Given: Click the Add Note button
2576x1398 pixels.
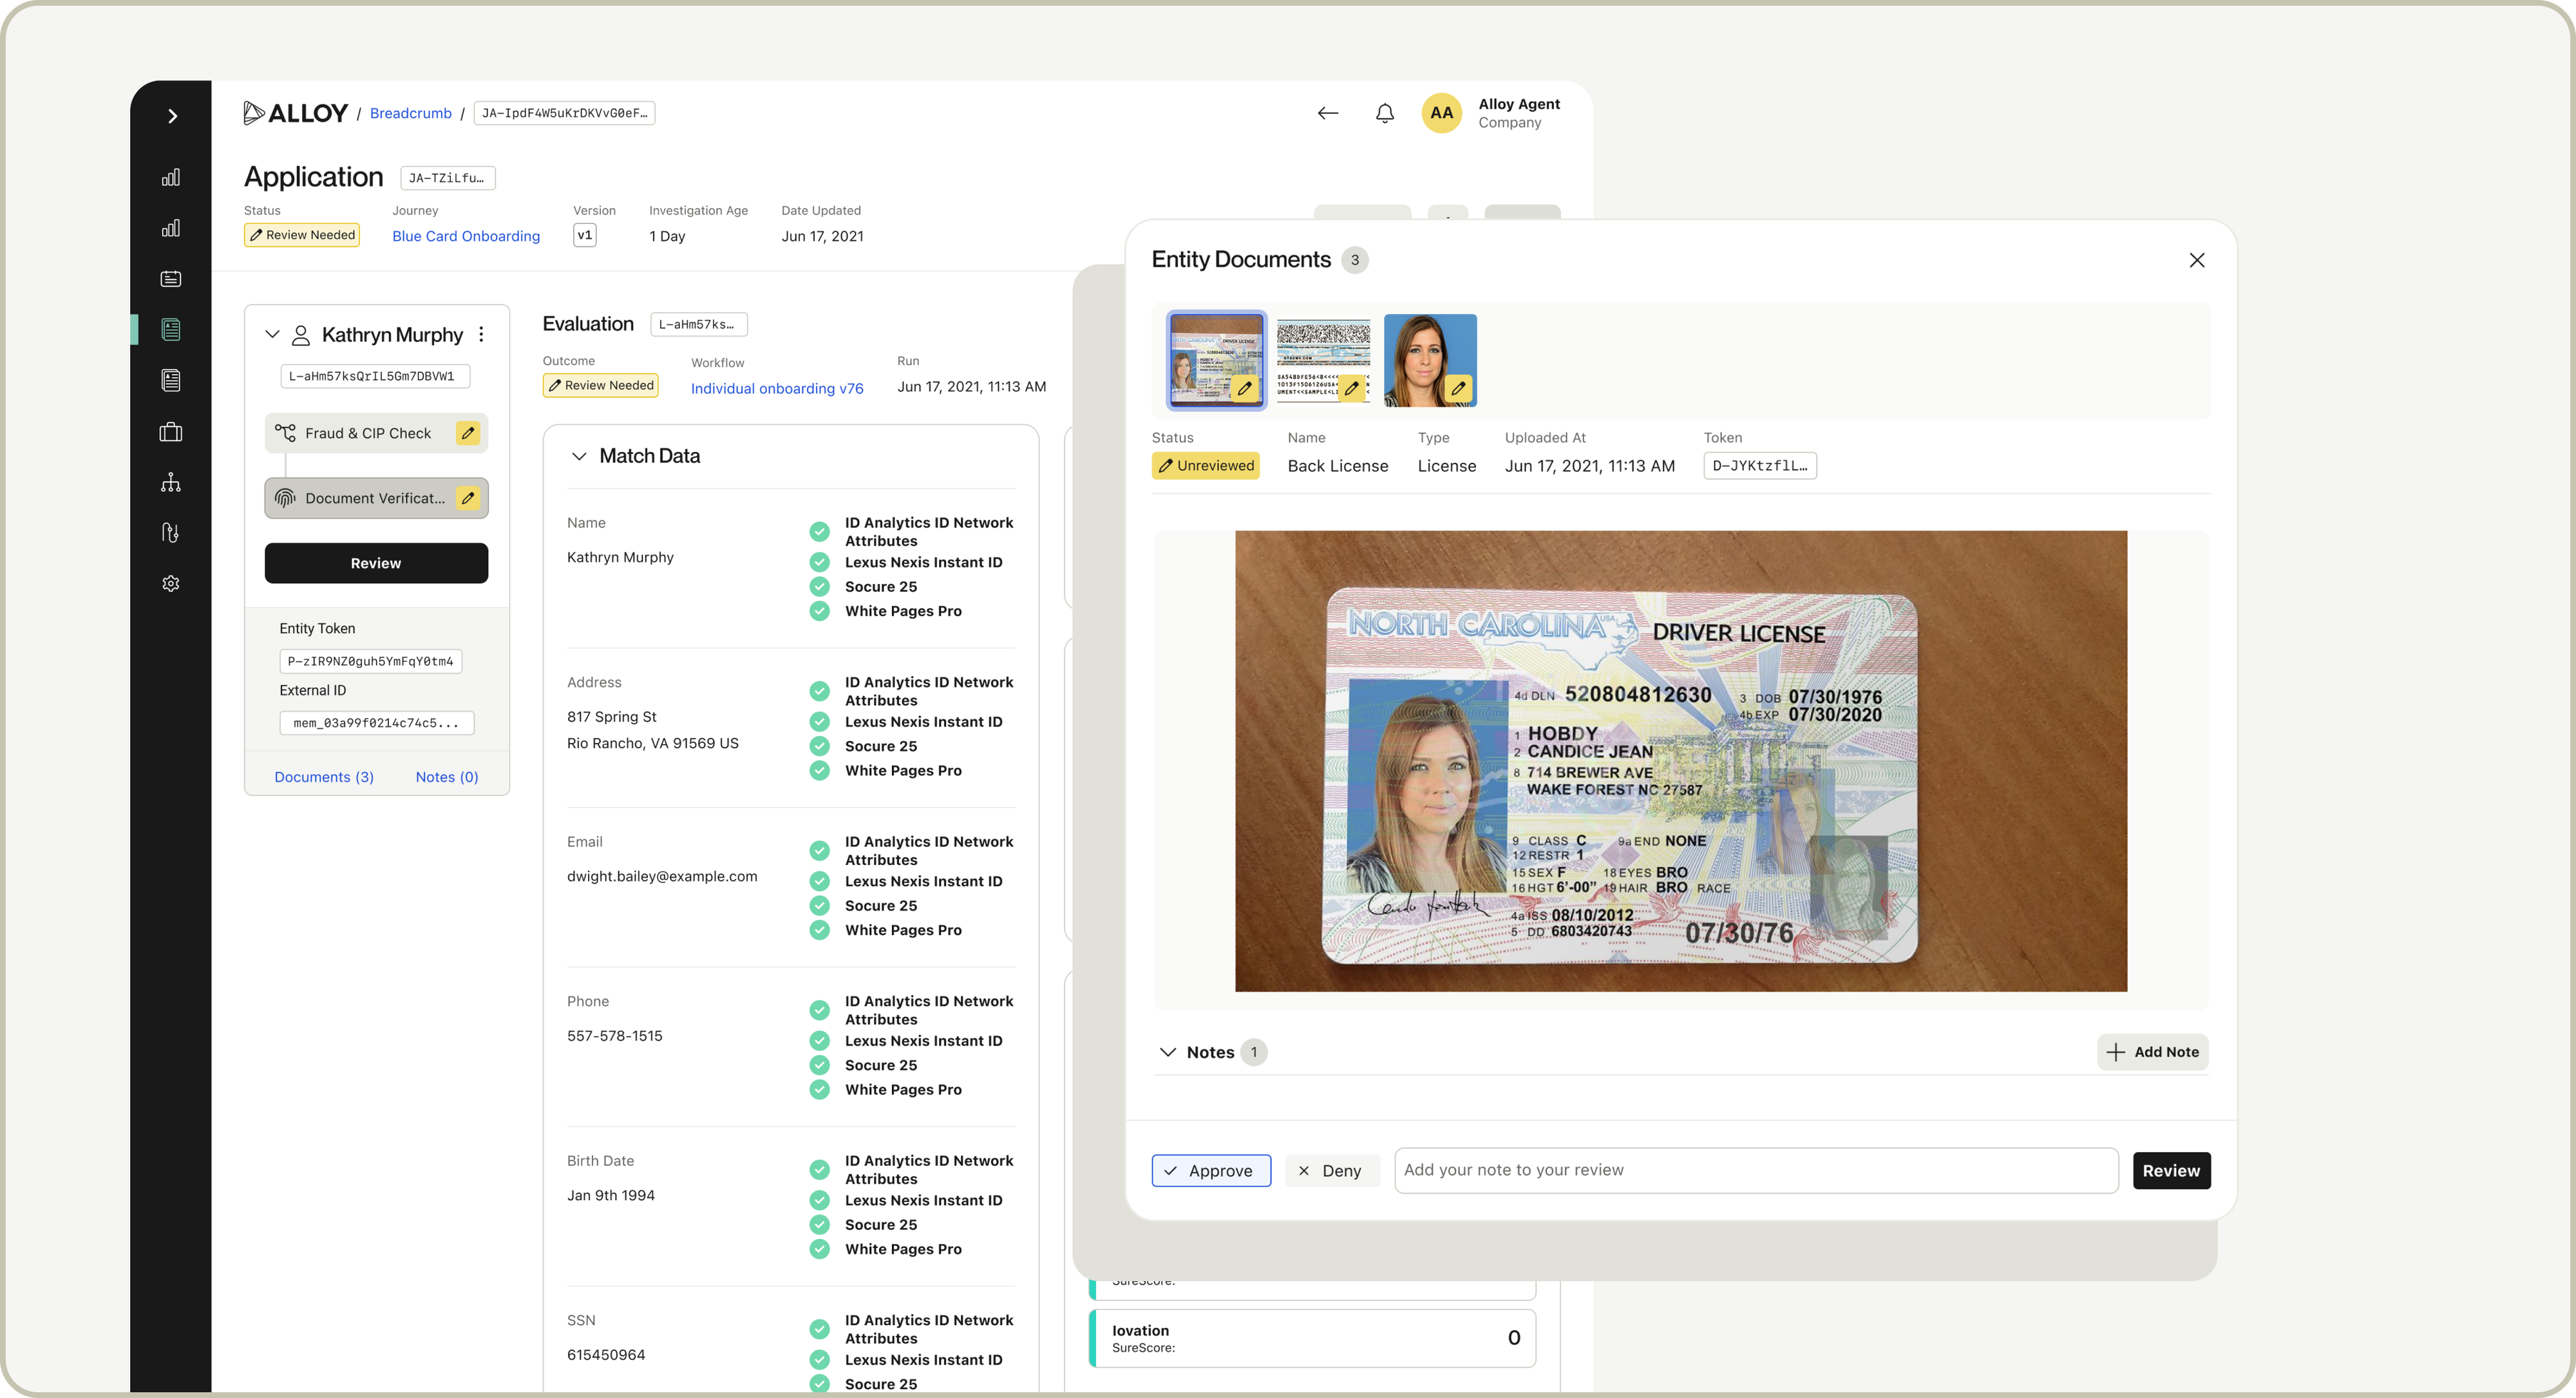Looking at the screenshot, I should (2152, 1052).
